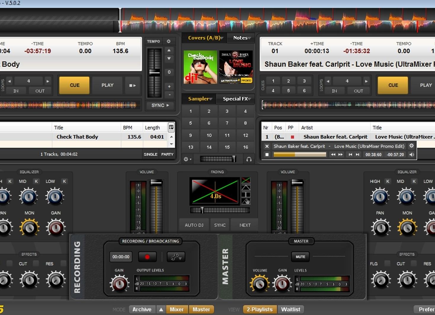Open the playlist column chooser icon
Image resolution: width=435 pixels, height=315 pixels.
coord(171,127)
